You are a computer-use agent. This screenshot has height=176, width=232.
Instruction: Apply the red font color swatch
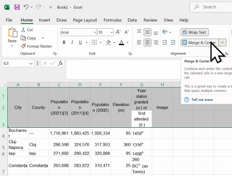click(x=121, y=42)
